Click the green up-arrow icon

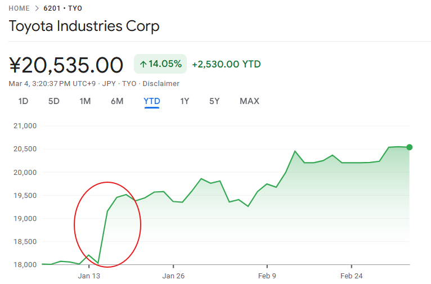pos(143,64)
